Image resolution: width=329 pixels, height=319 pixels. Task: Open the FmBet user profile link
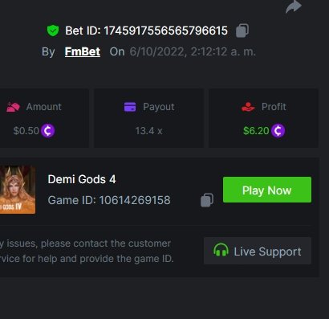click(x=83, y=51)
